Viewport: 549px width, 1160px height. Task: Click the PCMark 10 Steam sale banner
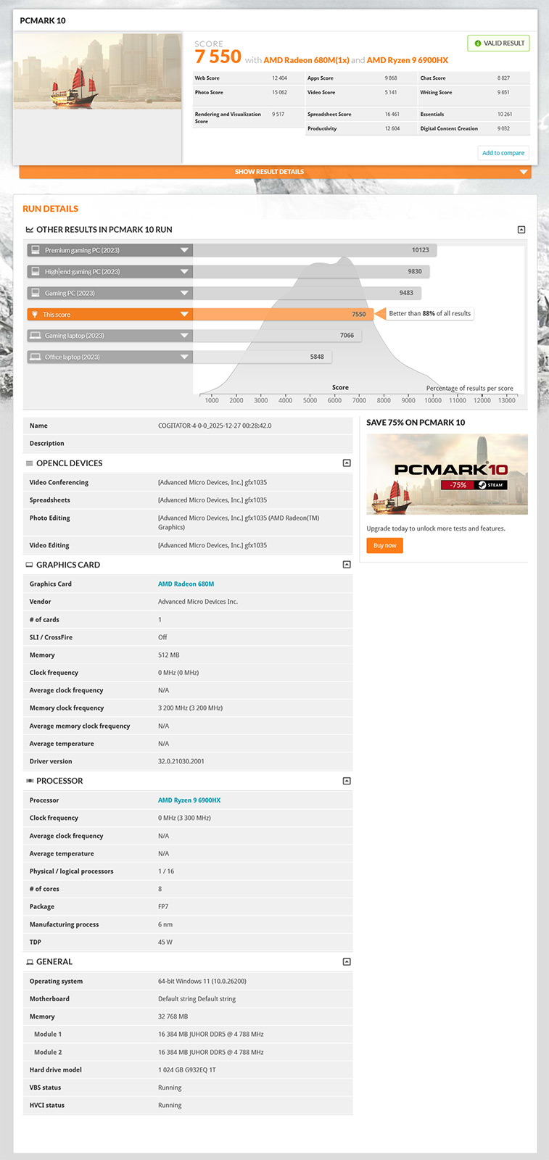(447, 474)
